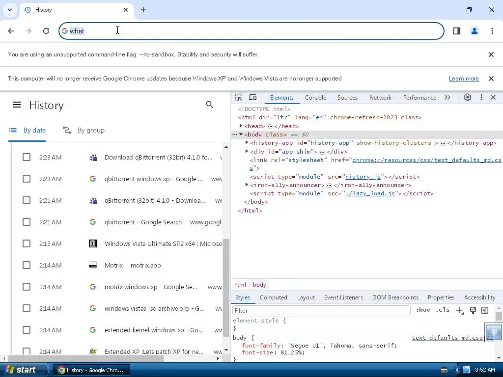The image size is (503, 377).
Task: Go back with the browser back arrow
Action: 11,31
